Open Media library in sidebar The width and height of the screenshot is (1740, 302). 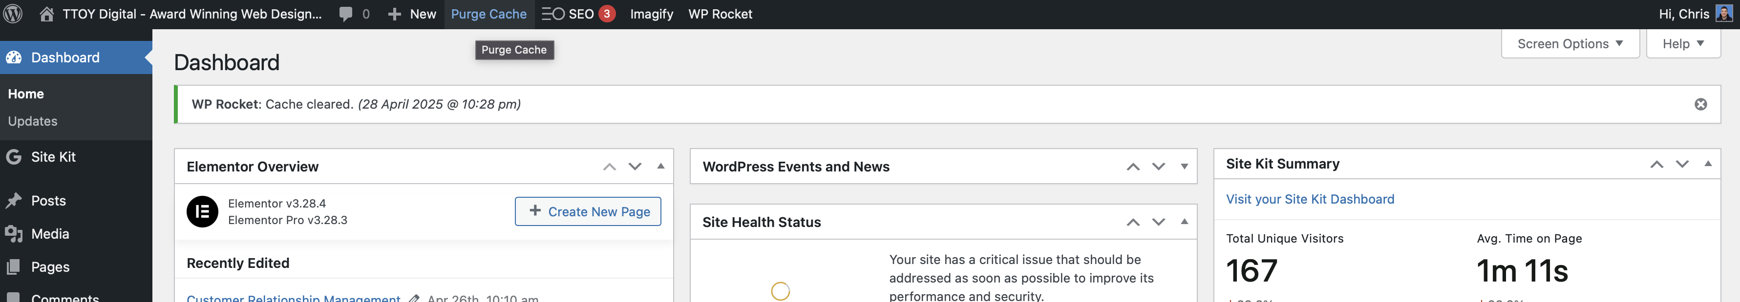tap(76, 234)
